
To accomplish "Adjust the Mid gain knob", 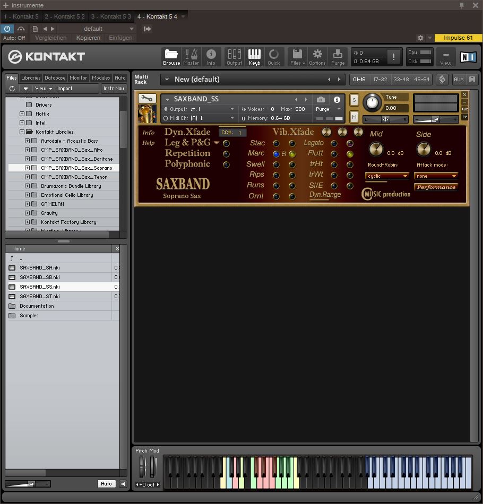I will coord(376,149).
